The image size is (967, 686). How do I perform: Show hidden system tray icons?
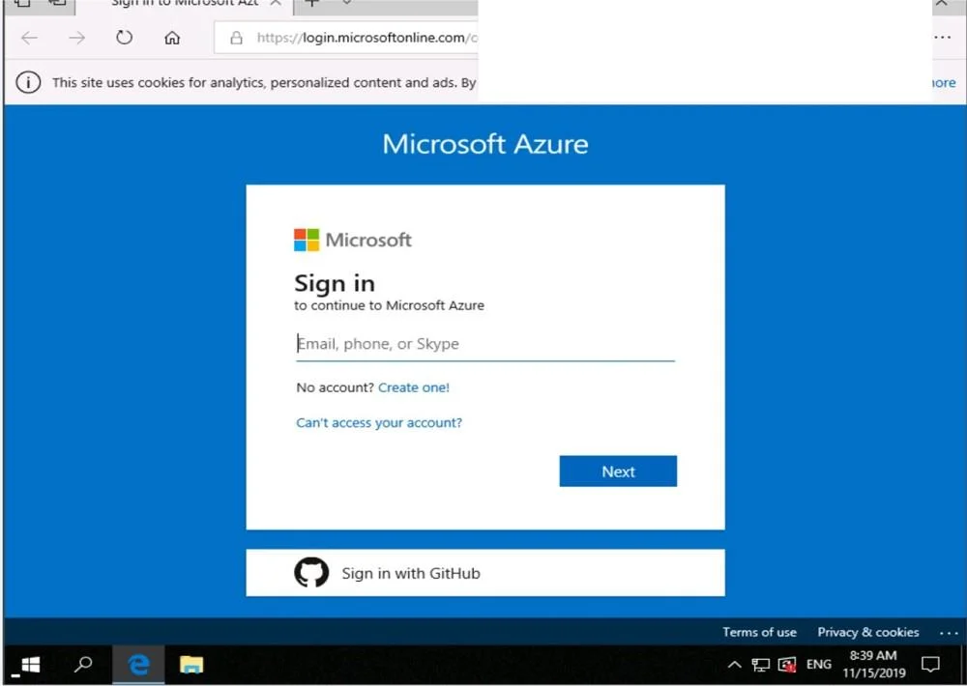click(x=734, y=665)
